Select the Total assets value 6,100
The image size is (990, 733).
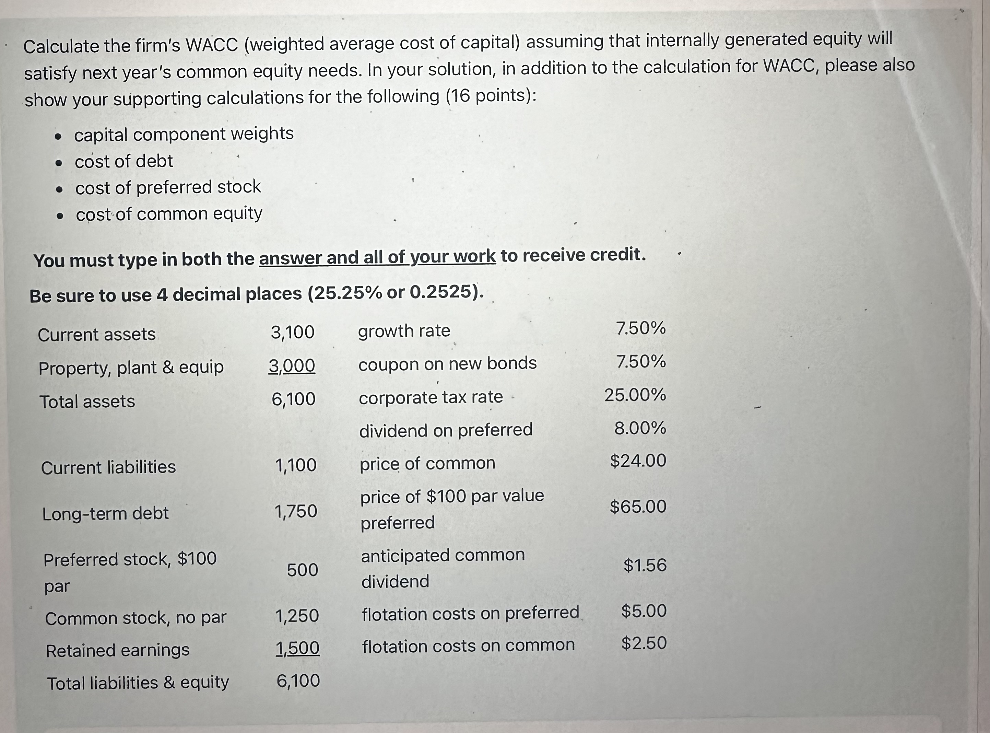(293, 399)
